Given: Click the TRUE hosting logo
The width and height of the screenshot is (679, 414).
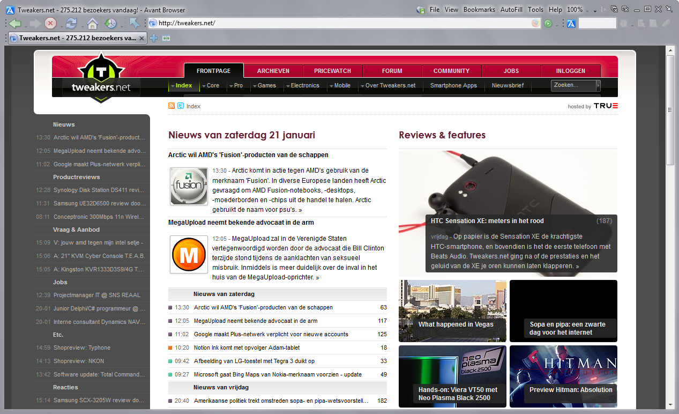Looking at the screenshot, I should (x=606, y=106).
